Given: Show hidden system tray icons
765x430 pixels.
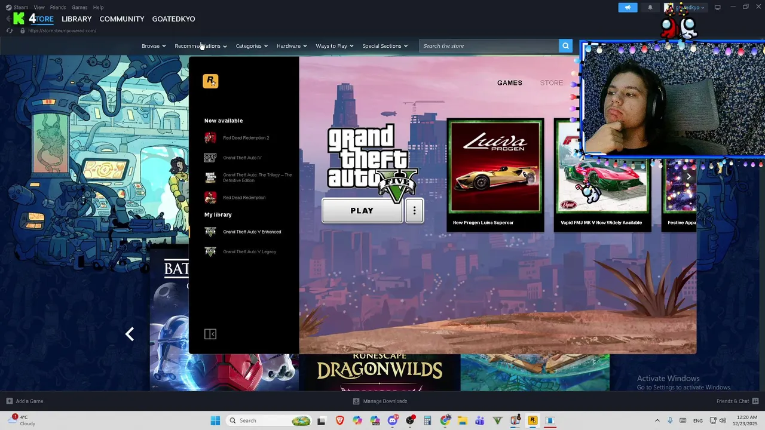Looking at the screenshot, I should (x=657, y=420).
